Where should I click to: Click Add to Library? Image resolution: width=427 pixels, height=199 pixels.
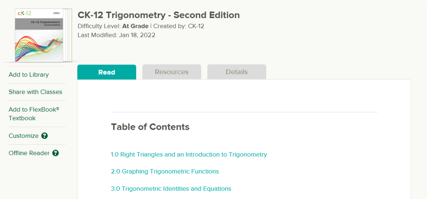tap(29, 74)
